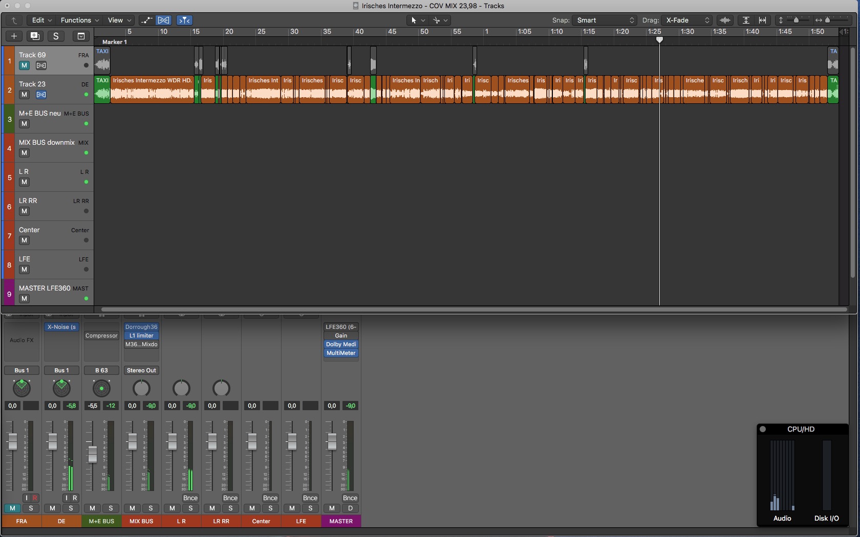Click the record R button on FRA channel
The width and height of the screenshot is (860, 537).
35,498
